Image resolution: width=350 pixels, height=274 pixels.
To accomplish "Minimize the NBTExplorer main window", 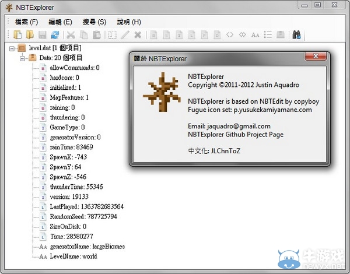I will [304, 5].
